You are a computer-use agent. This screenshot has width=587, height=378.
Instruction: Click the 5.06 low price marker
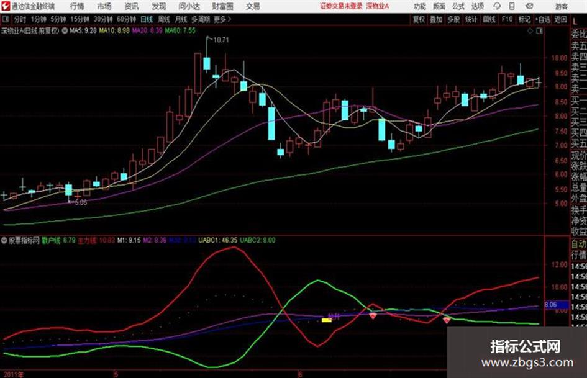tap(81, 202)
